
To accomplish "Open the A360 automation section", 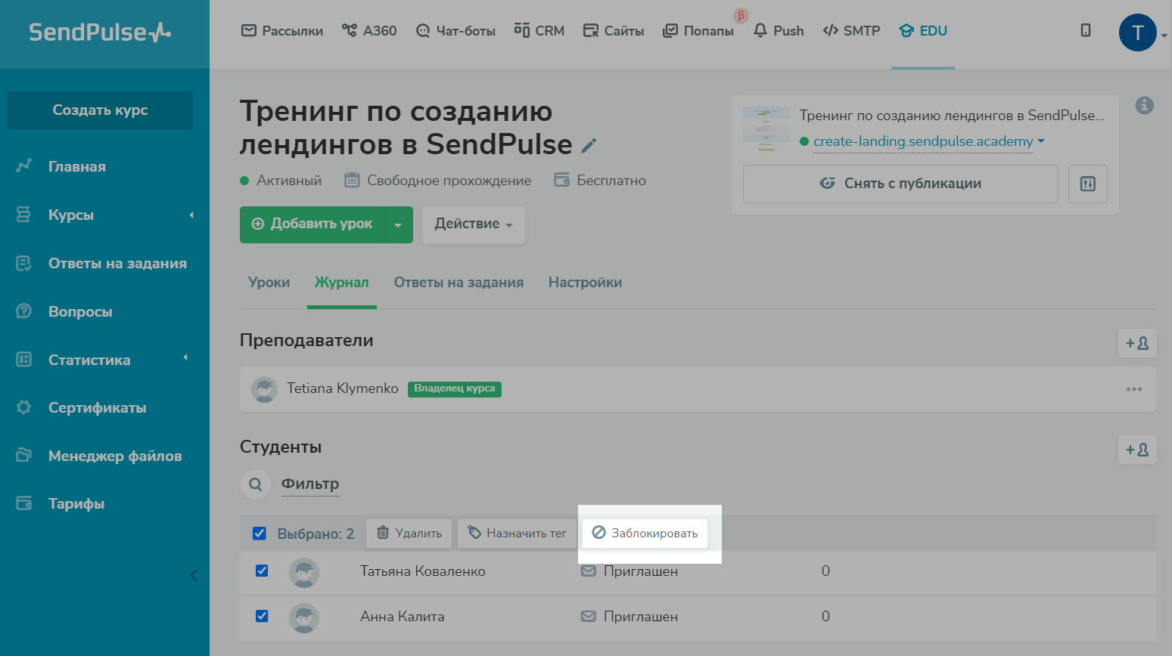I will coord(369,31).
